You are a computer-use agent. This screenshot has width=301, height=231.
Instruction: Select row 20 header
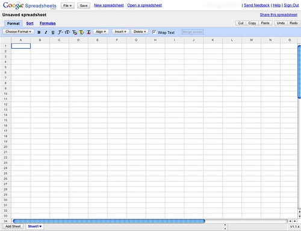5,147
